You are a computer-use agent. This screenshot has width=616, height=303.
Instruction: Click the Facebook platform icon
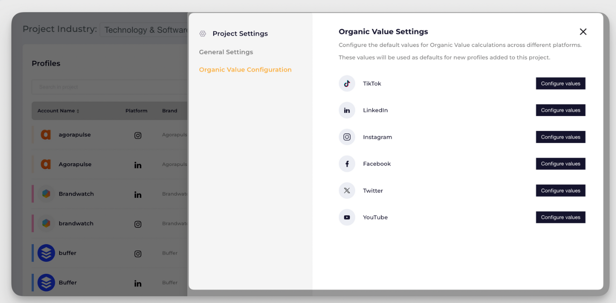point(347,164)
